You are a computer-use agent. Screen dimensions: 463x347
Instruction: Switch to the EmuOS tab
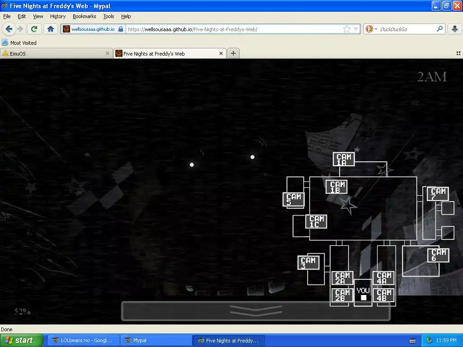pos(56,53)
